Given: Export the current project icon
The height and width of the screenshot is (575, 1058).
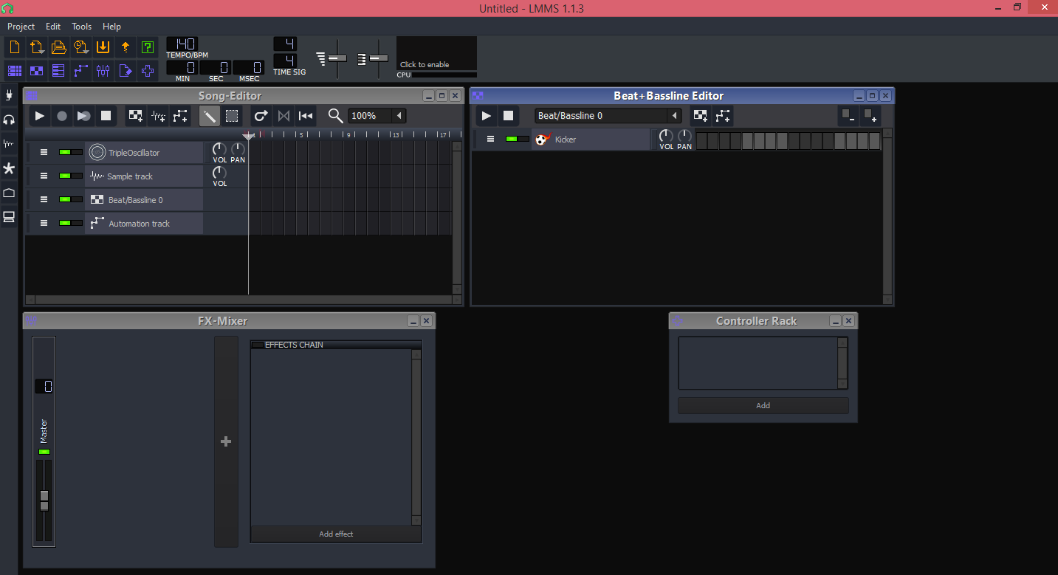Looking at the screenshot, I should tap(126, 47).
